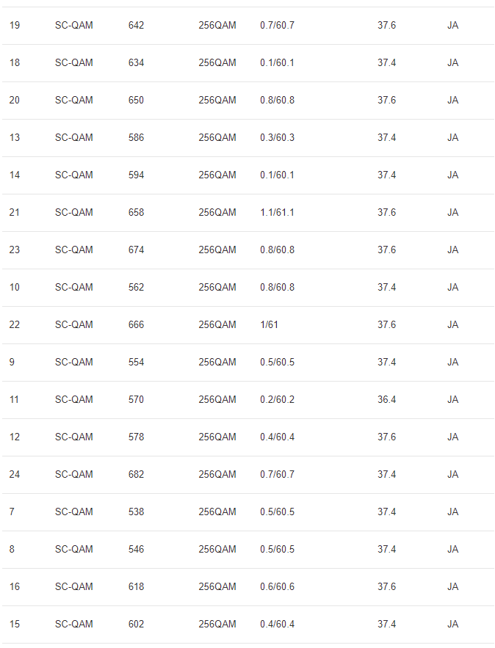Select the frequency 650 cell
Image resolution: width=495 pixels, height=648 pixels.
point(136,101)
